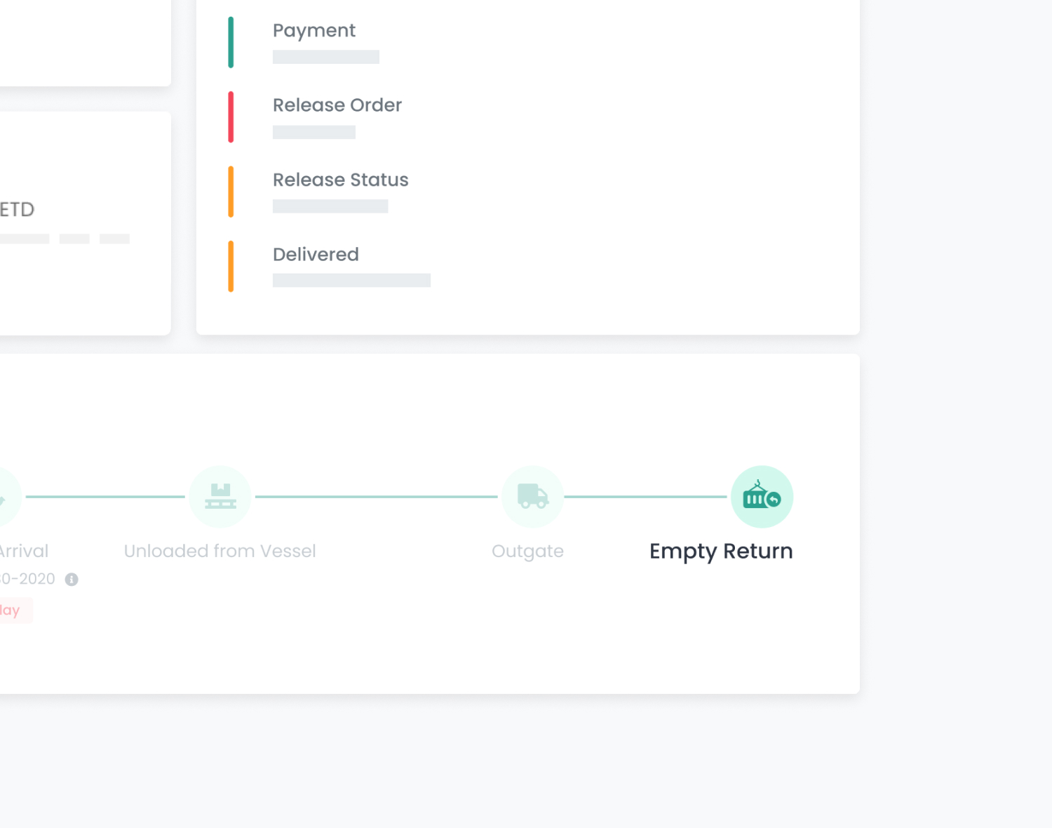Click the Empty Return container icon

pyautogui.click(x=762, y=497)
